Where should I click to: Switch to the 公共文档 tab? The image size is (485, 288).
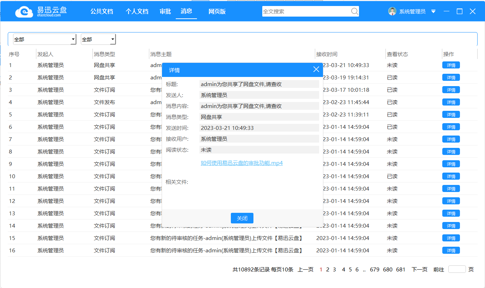coord(102,11)
